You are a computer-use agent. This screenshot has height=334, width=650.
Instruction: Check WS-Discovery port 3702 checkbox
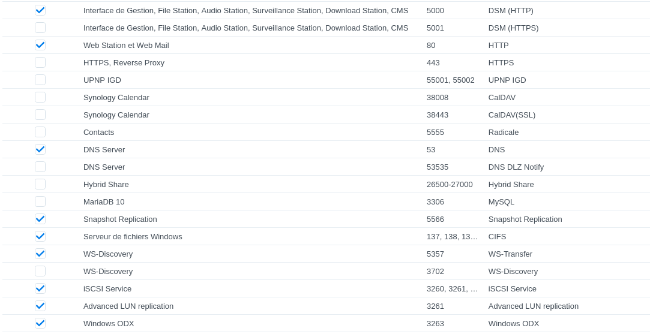[x=40, y=272]
